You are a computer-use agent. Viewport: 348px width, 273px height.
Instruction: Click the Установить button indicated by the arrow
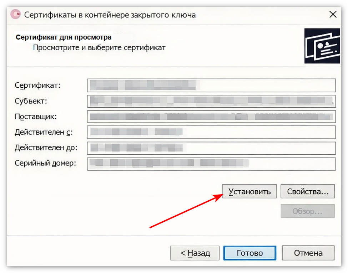pos(249,191)
